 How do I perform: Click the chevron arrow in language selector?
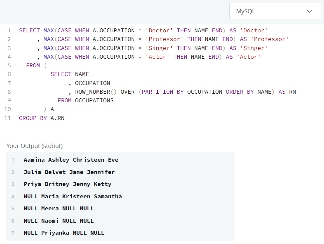pos(309,11)
